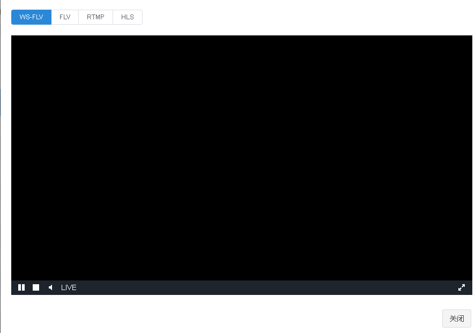Toggle sound with the speaker icon
The image size is (475, 333).
pyautogui.click(x=50, y=287)
